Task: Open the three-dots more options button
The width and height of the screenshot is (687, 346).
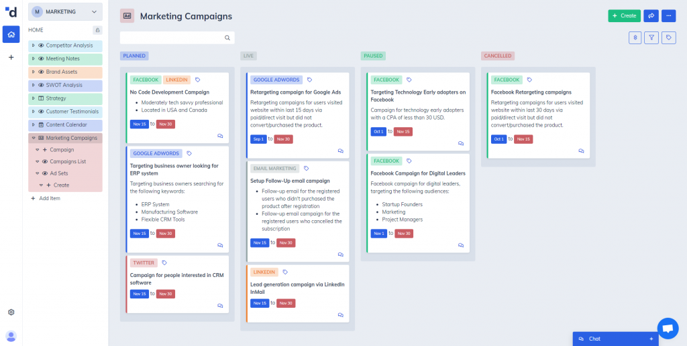Action: (669, 16)
